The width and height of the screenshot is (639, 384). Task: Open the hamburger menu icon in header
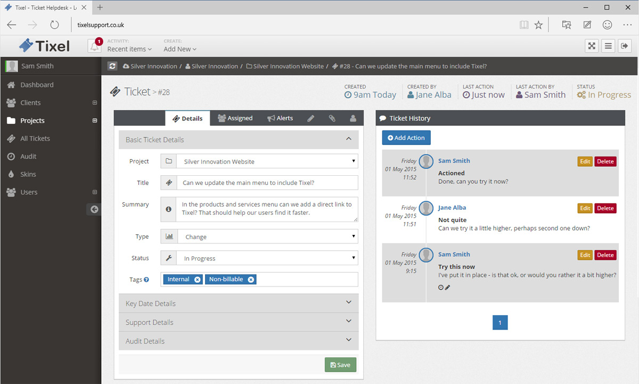click(x=608, y=46)
